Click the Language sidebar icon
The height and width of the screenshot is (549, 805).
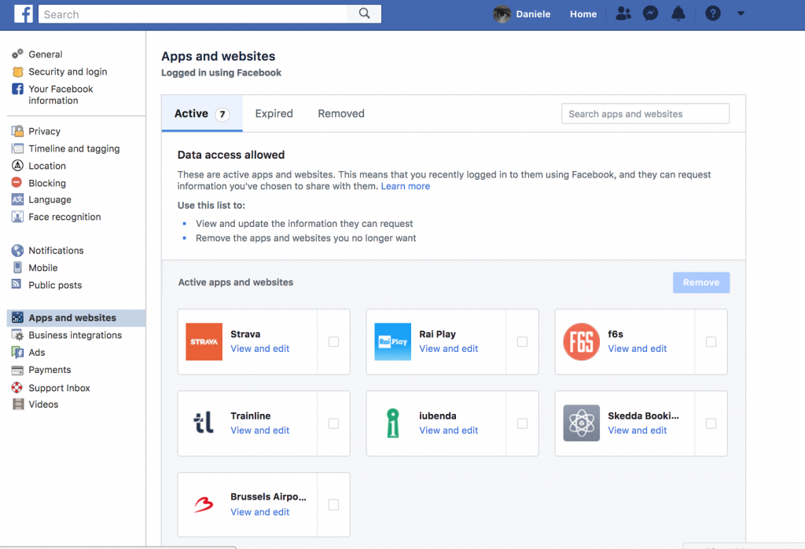point(17,199)
